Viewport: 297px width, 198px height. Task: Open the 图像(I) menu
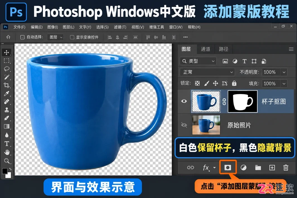click(x=53, y=27)
